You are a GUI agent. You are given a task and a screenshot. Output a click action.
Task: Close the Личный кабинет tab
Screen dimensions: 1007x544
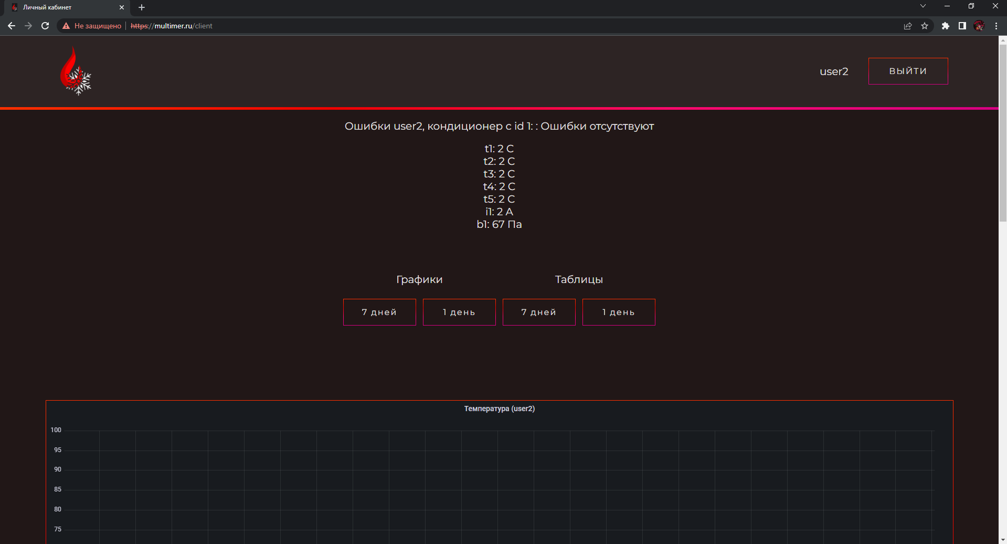tap(122, 7)
